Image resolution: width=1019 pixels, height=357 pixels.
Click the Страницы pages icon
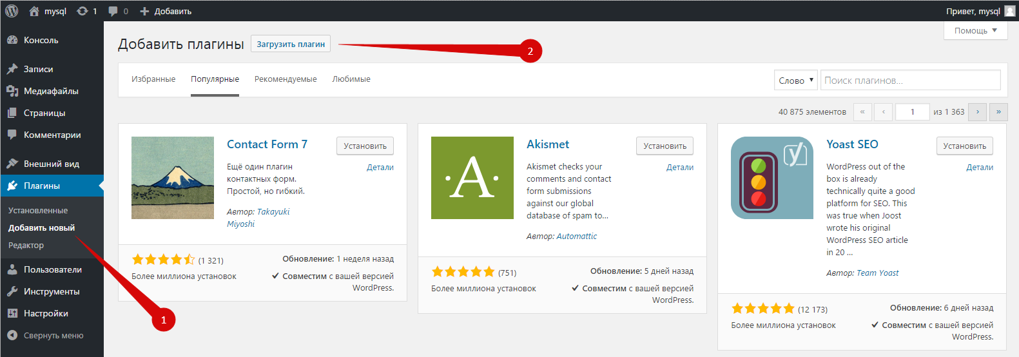click(12, 113)
